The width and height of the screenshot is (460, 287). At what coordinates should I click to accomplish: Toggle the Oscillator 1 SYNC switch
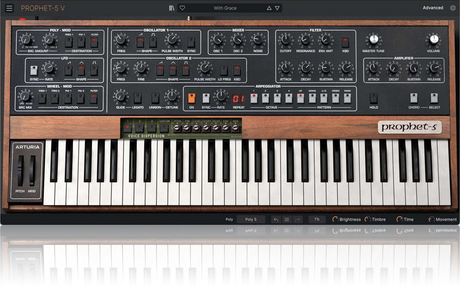pos(191,42)
